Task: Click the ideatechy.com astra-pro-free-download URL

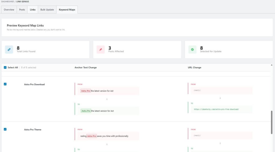Action: [216, 109]
